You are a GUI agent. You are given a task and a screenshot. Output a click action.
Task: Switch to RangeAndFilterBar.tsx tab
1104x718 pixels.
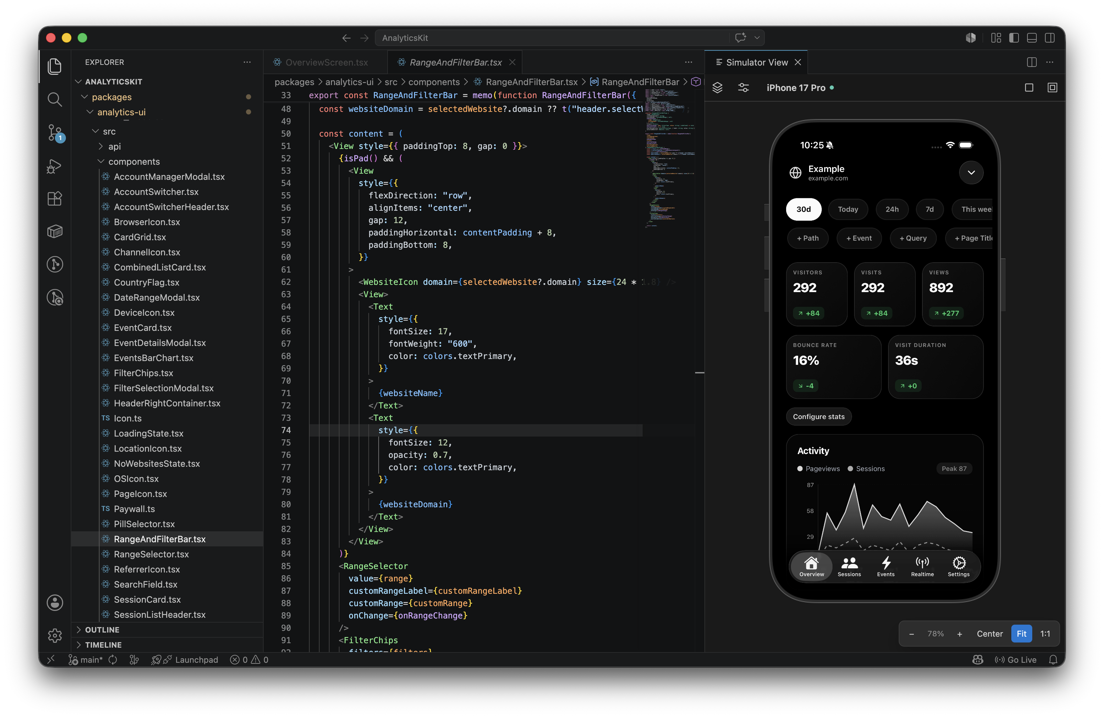456,62
